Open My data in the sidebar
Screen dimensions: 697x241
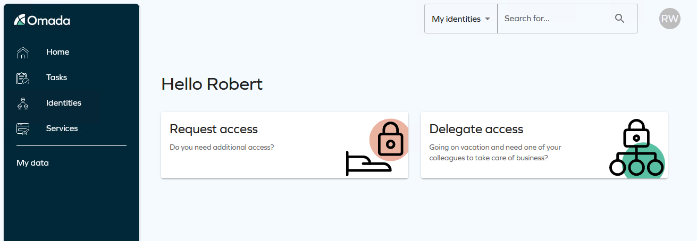click(x=32, y=163)
